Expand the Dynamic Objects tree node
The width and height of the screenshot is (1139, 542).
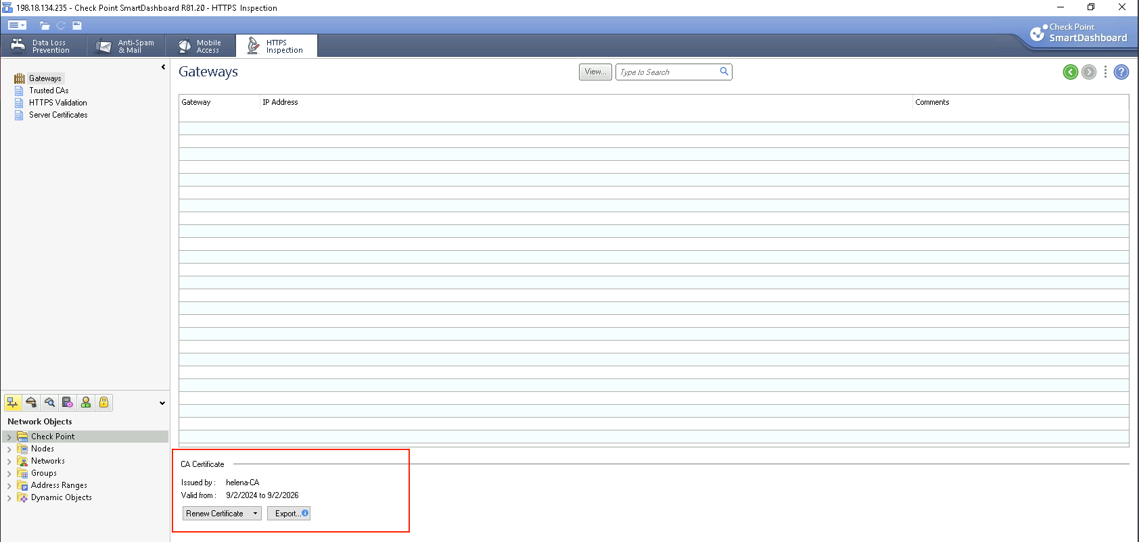[x=9, y=498]
